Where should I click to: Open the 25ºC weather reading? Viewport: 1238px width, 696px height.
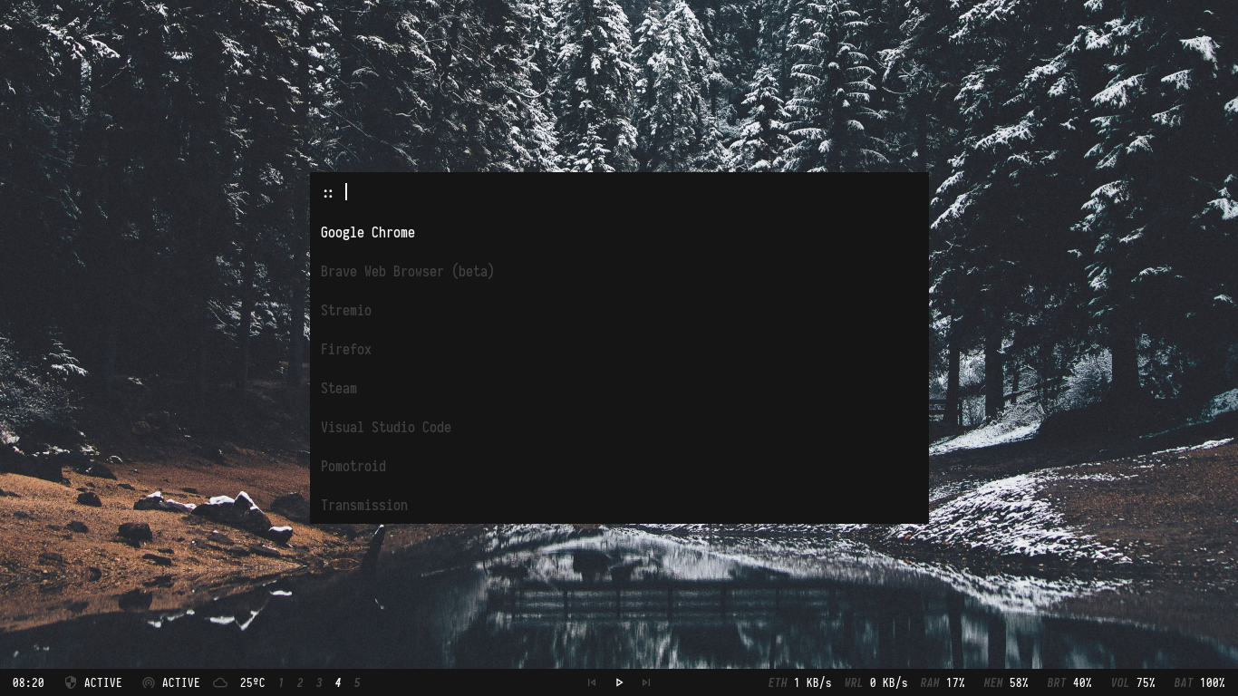pyautogui.click(x=252, y=682)
